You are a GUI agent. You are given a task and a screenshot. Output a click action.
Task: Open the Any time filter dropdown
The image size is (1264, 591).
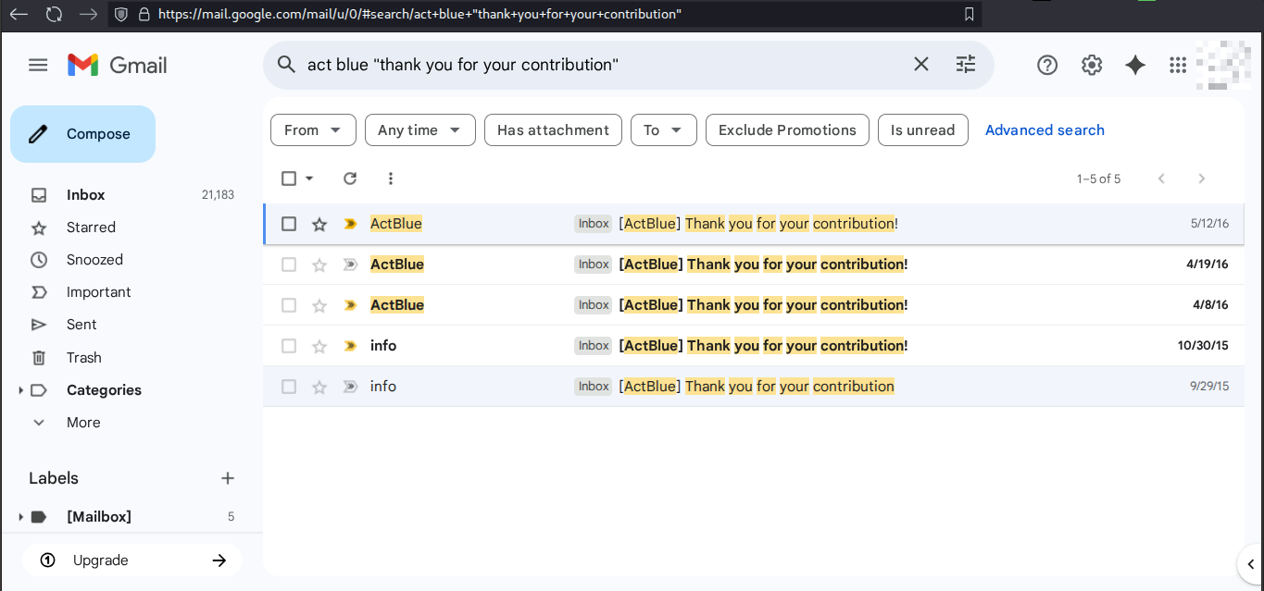[419, 130]
